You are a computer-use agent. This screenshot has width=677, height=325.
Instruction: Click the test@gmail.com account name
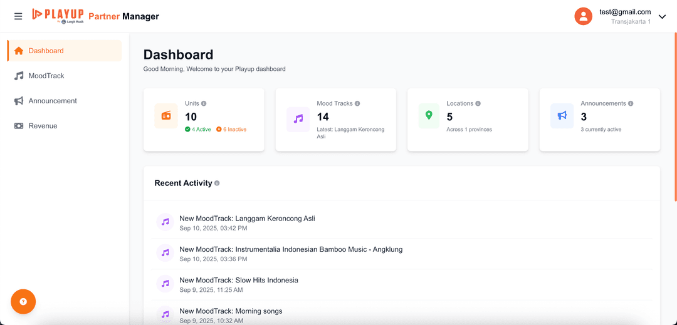pos(625,12)
